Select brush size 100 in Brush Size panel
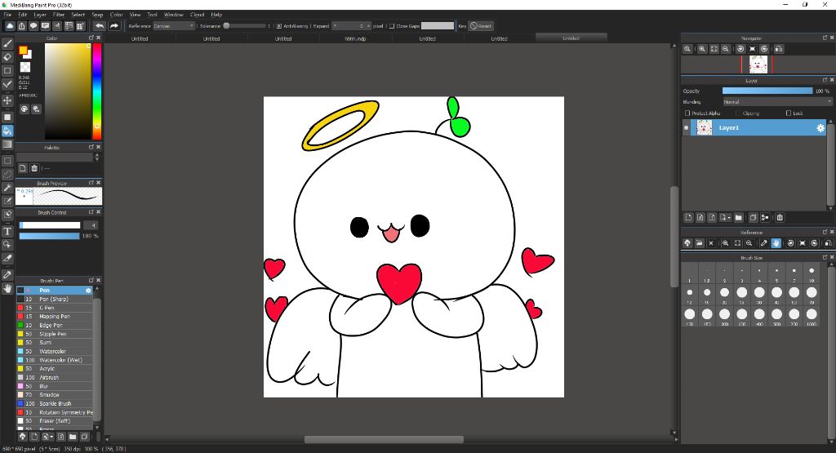836x453 pixels. [x=689, y=318]
